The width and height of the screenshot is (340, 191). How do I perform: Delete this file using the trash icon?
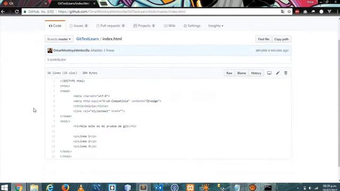286,73
